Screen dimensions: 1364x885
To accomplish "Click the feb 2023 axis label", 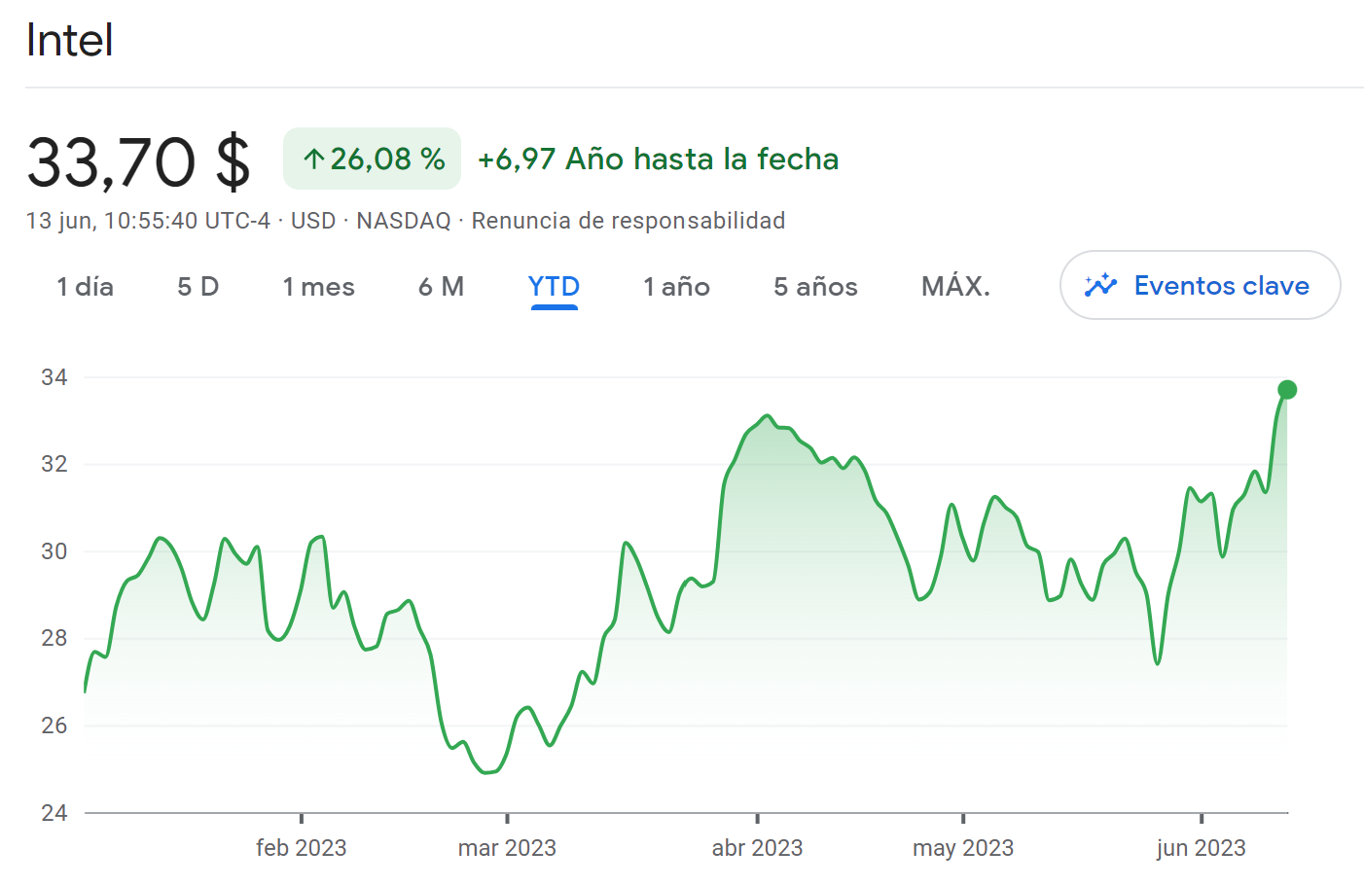I will [x=301, y=848].
